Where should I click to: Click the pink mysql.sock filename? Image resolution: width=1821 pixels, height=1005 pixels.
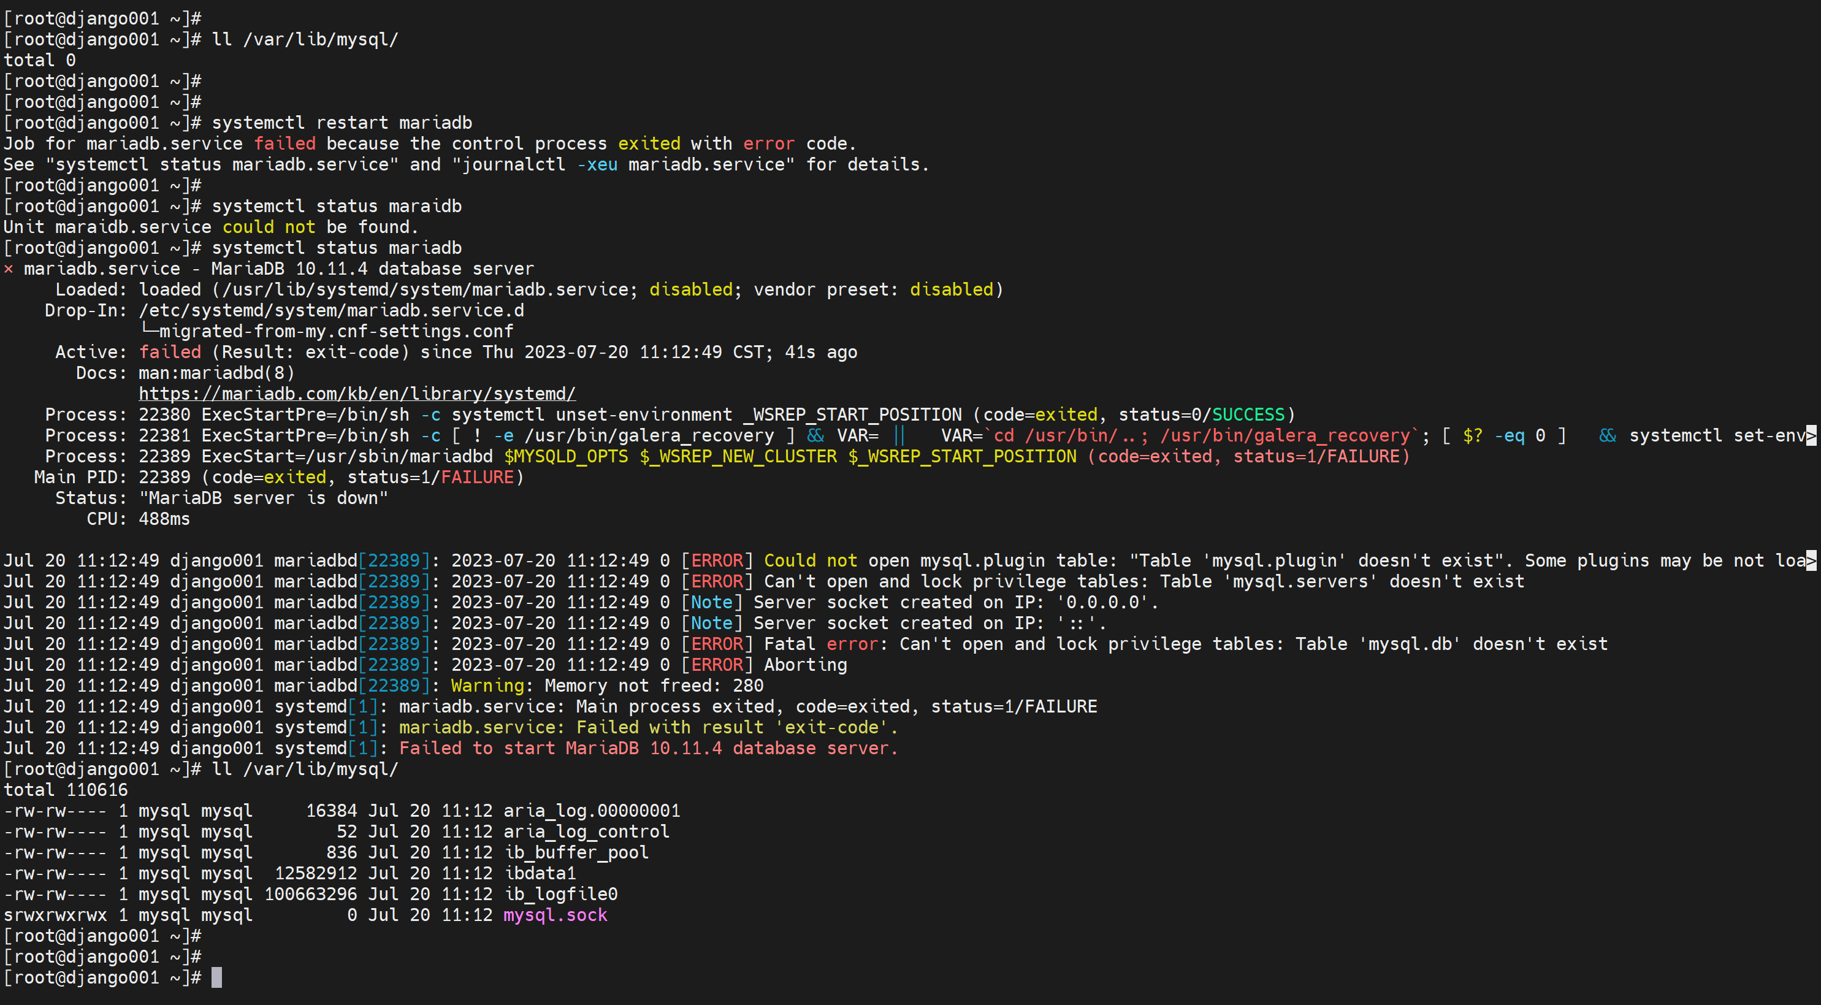tap(555, 915)
